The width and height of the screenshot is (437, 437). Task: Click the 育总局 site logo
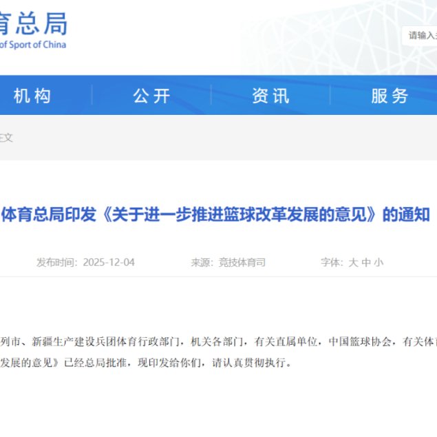tap(33, 23)
